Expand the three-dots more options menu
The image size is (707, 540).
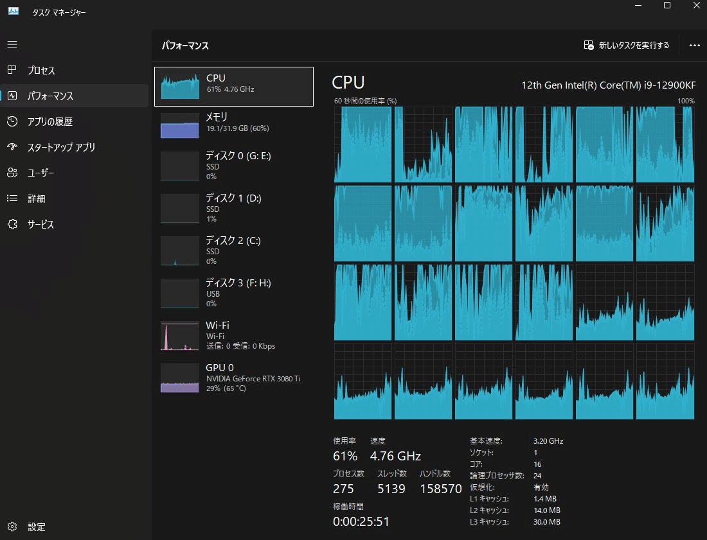(x=694, y=46)
